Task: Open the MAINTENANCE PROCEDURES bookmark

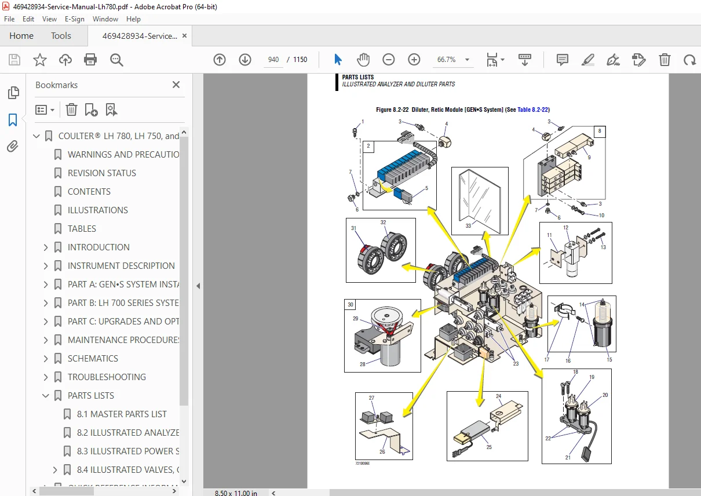Action: [x=123, y=340]
